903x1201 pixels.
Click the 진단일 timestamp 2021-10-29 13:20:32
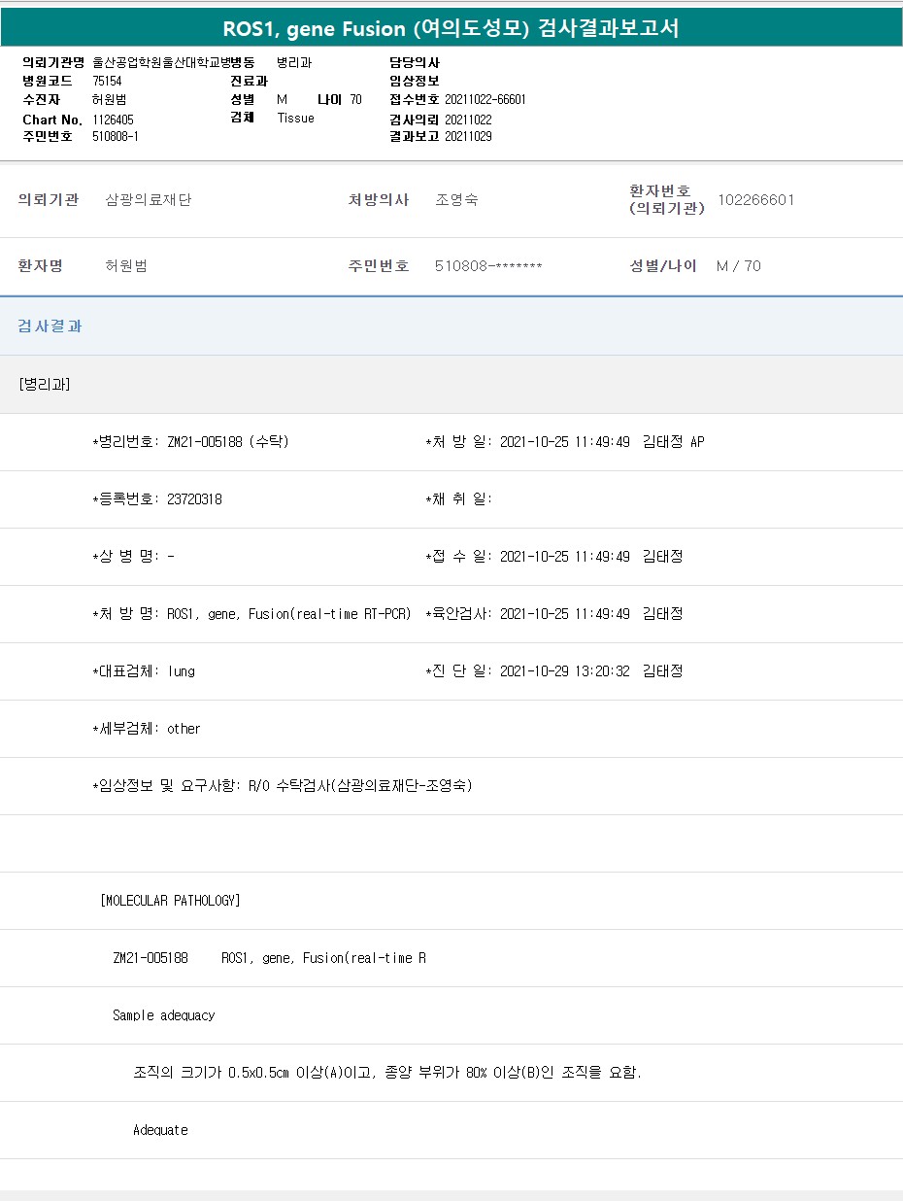point(564,671)
